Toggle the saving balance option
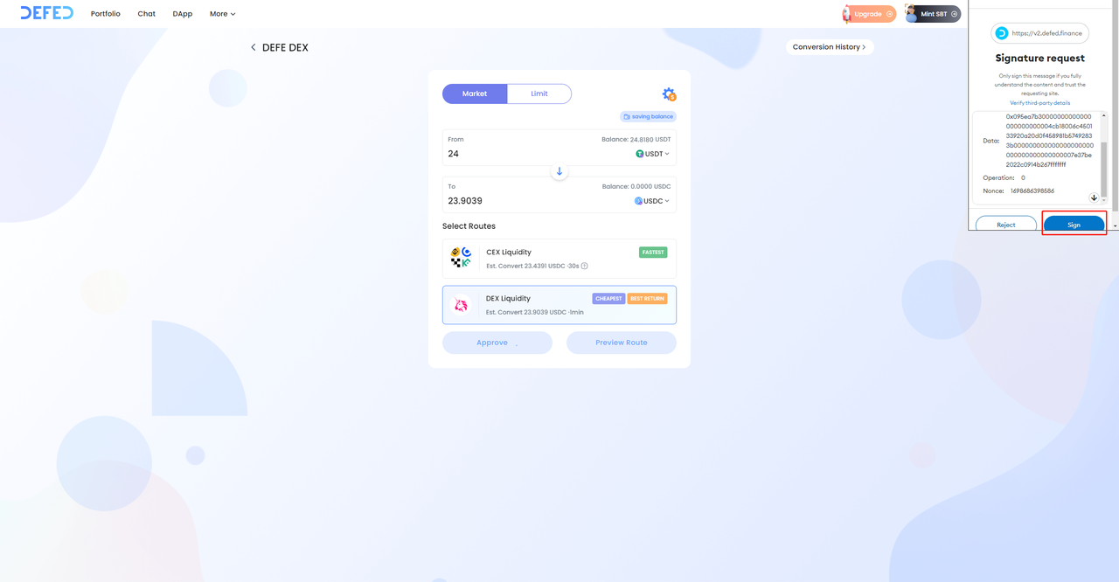 pos(648,116)
